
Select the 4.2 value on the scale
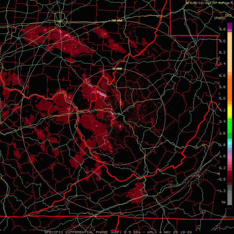pos(222,110)
